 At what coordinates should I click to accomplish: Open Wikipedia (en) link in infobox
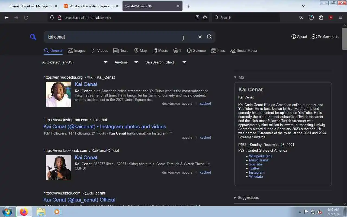260,156
